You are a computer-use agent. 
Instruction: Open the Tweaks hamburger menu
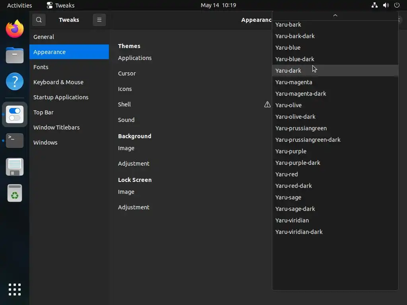pos(99,20)
